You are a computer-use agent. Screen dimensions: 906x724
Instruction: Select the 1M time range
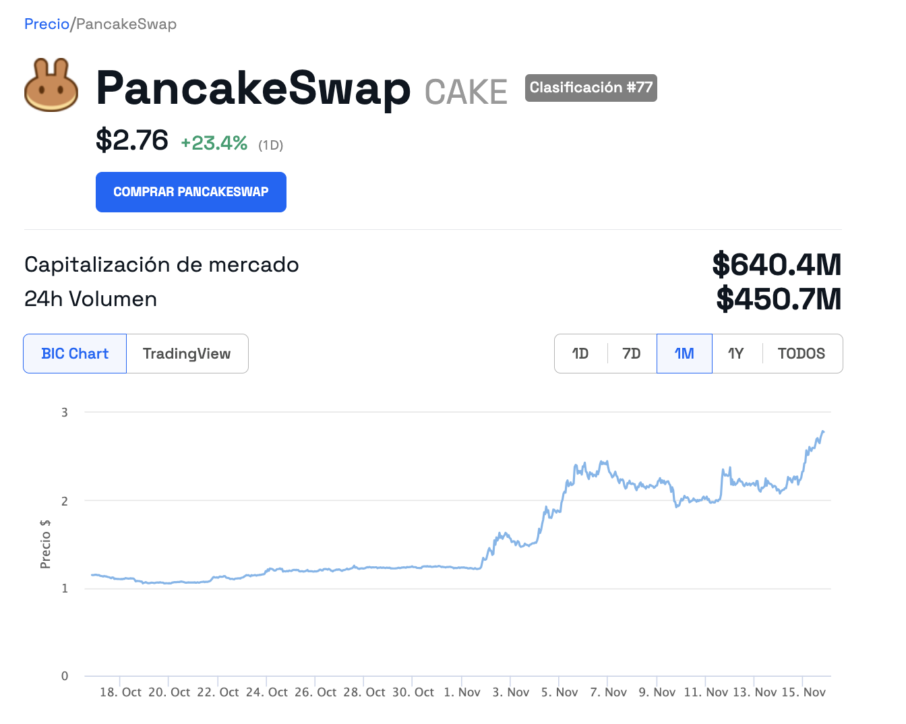pyautogui.click(x=684, y=354)
